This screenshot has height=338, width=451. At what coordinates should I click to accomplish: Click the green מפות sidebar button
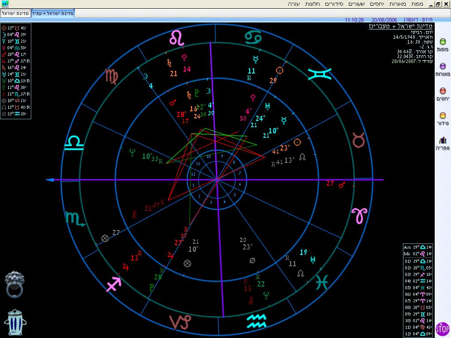pyautogui.click(x=443, y=42)
